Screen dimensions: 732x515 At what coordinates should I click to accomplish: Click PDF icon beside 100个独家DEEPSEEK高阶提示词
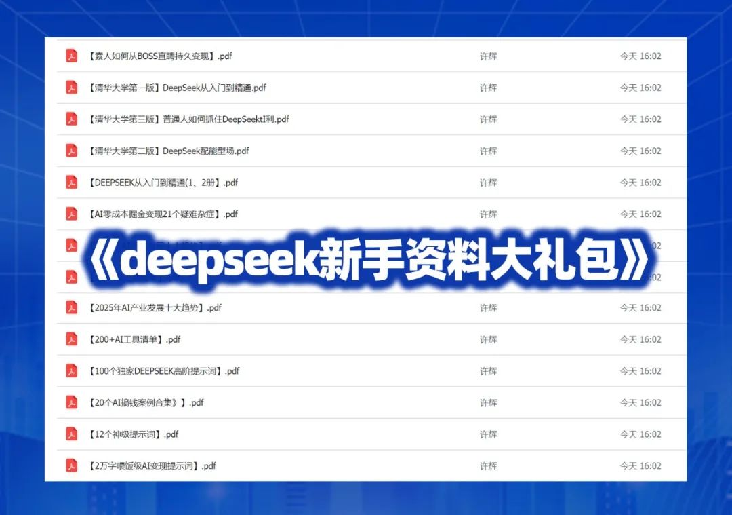pyautogui.click(x=71, y=371)
